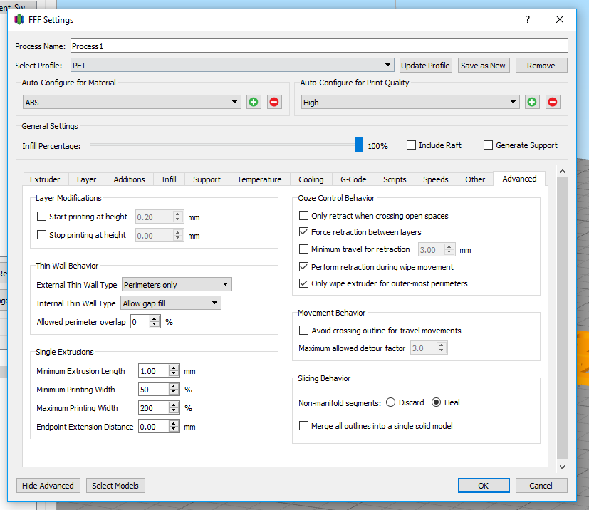Screen dimensions: 589x510
Task: Add a new print quality configuration with the plus icon
Action: point(532,102)
